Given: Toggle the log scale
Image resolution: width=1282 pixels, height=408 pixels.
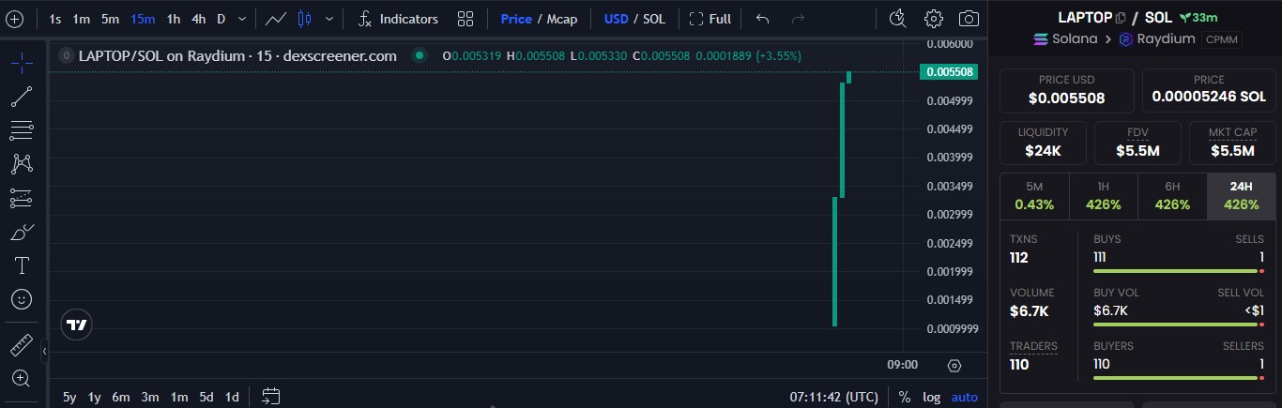Looking at the screenshot, I should point(931,397).
